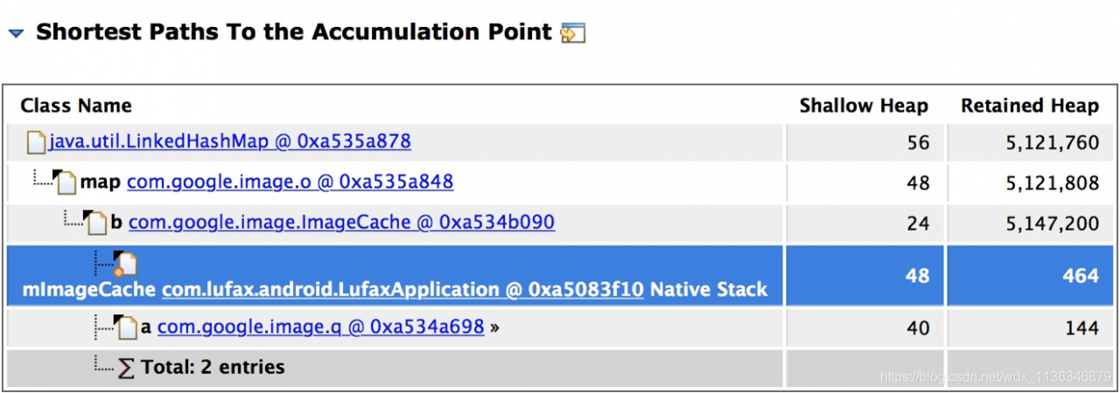Expand the » marker after com.google.image.q

point(495,328)
